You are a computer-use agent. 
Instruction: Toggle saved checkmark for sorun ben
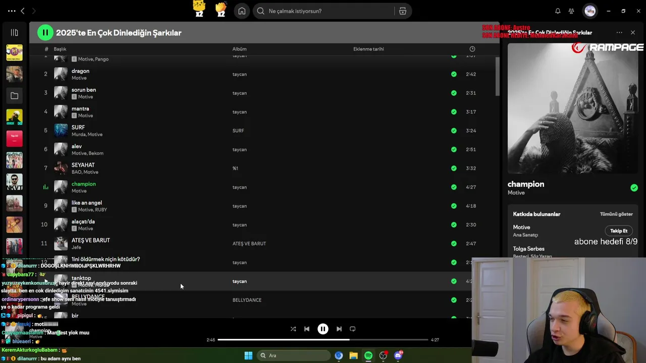coord(454,93)
